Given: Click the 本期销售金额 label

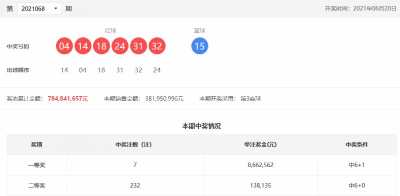Looking at the screenshot, I should coord(122,99).
